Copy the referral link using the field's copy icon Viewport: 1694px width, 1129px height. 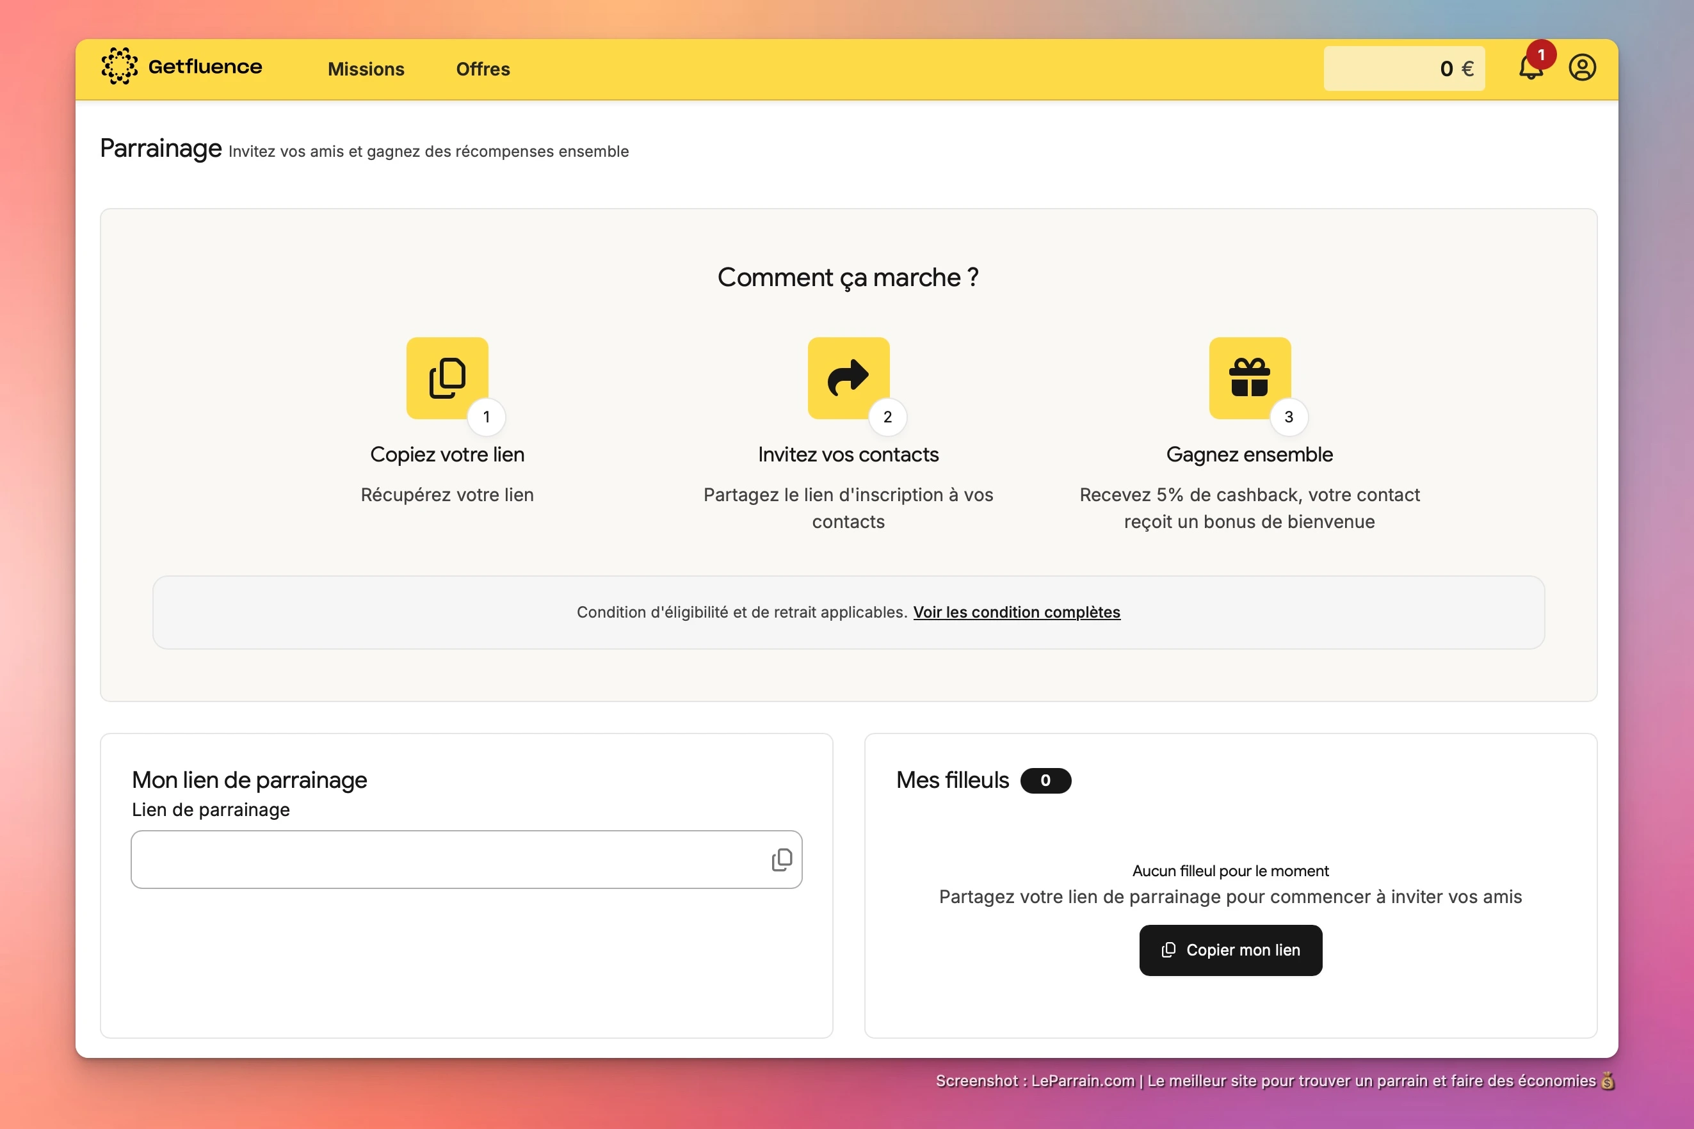pyautogui.click(x=781, y=860)
